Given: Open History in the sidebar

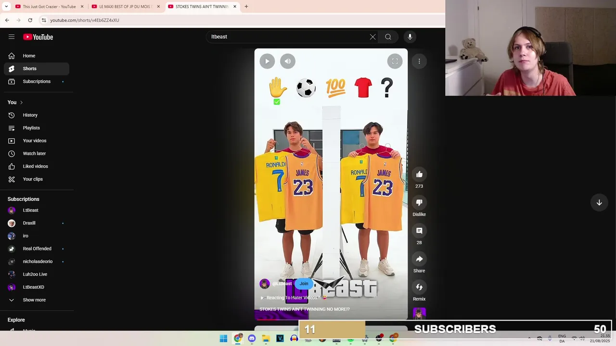Looking at the screenshot, I should [37, 115].
